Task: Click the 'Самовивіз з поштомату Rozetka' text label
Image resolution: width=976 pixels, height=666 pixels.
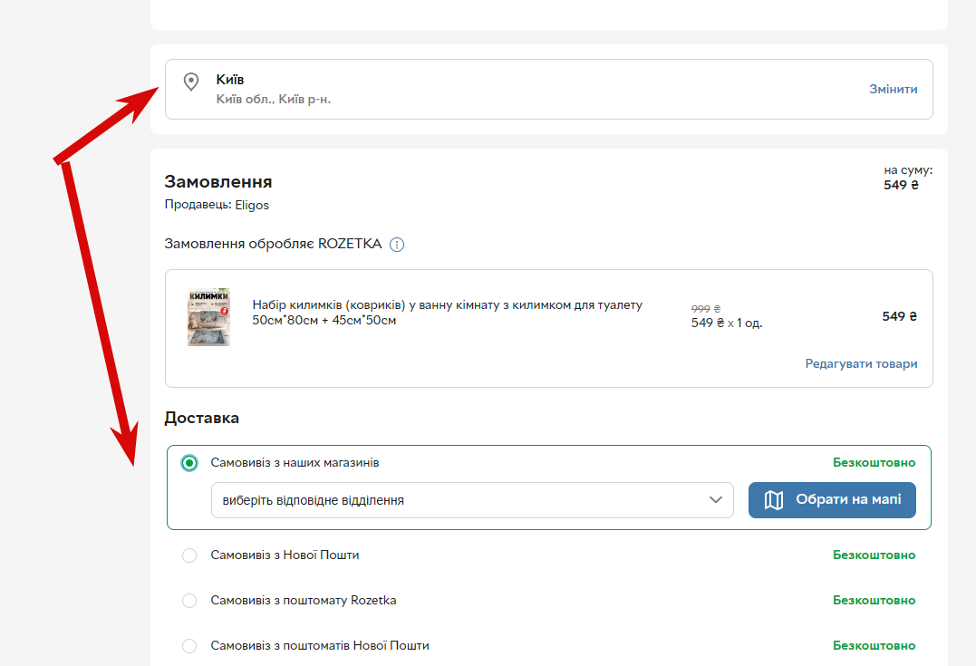Action: coord(304,601)
